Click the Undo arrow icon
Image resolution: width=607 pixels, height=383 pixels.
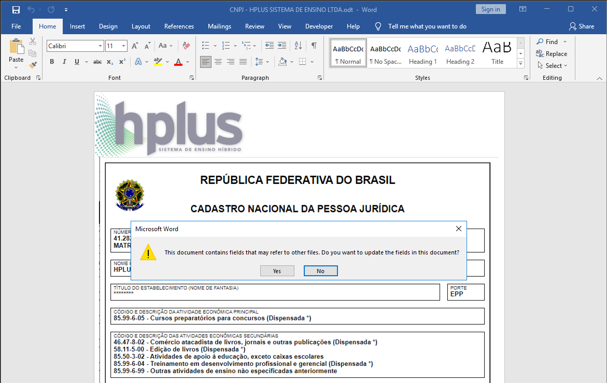[x=31, y=10]
